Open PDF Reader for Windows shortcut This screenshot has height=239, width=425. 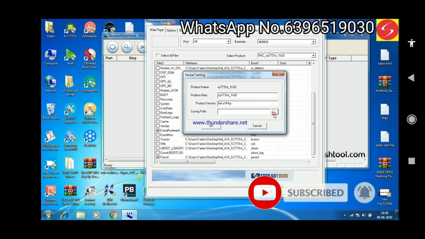point(50,141)
